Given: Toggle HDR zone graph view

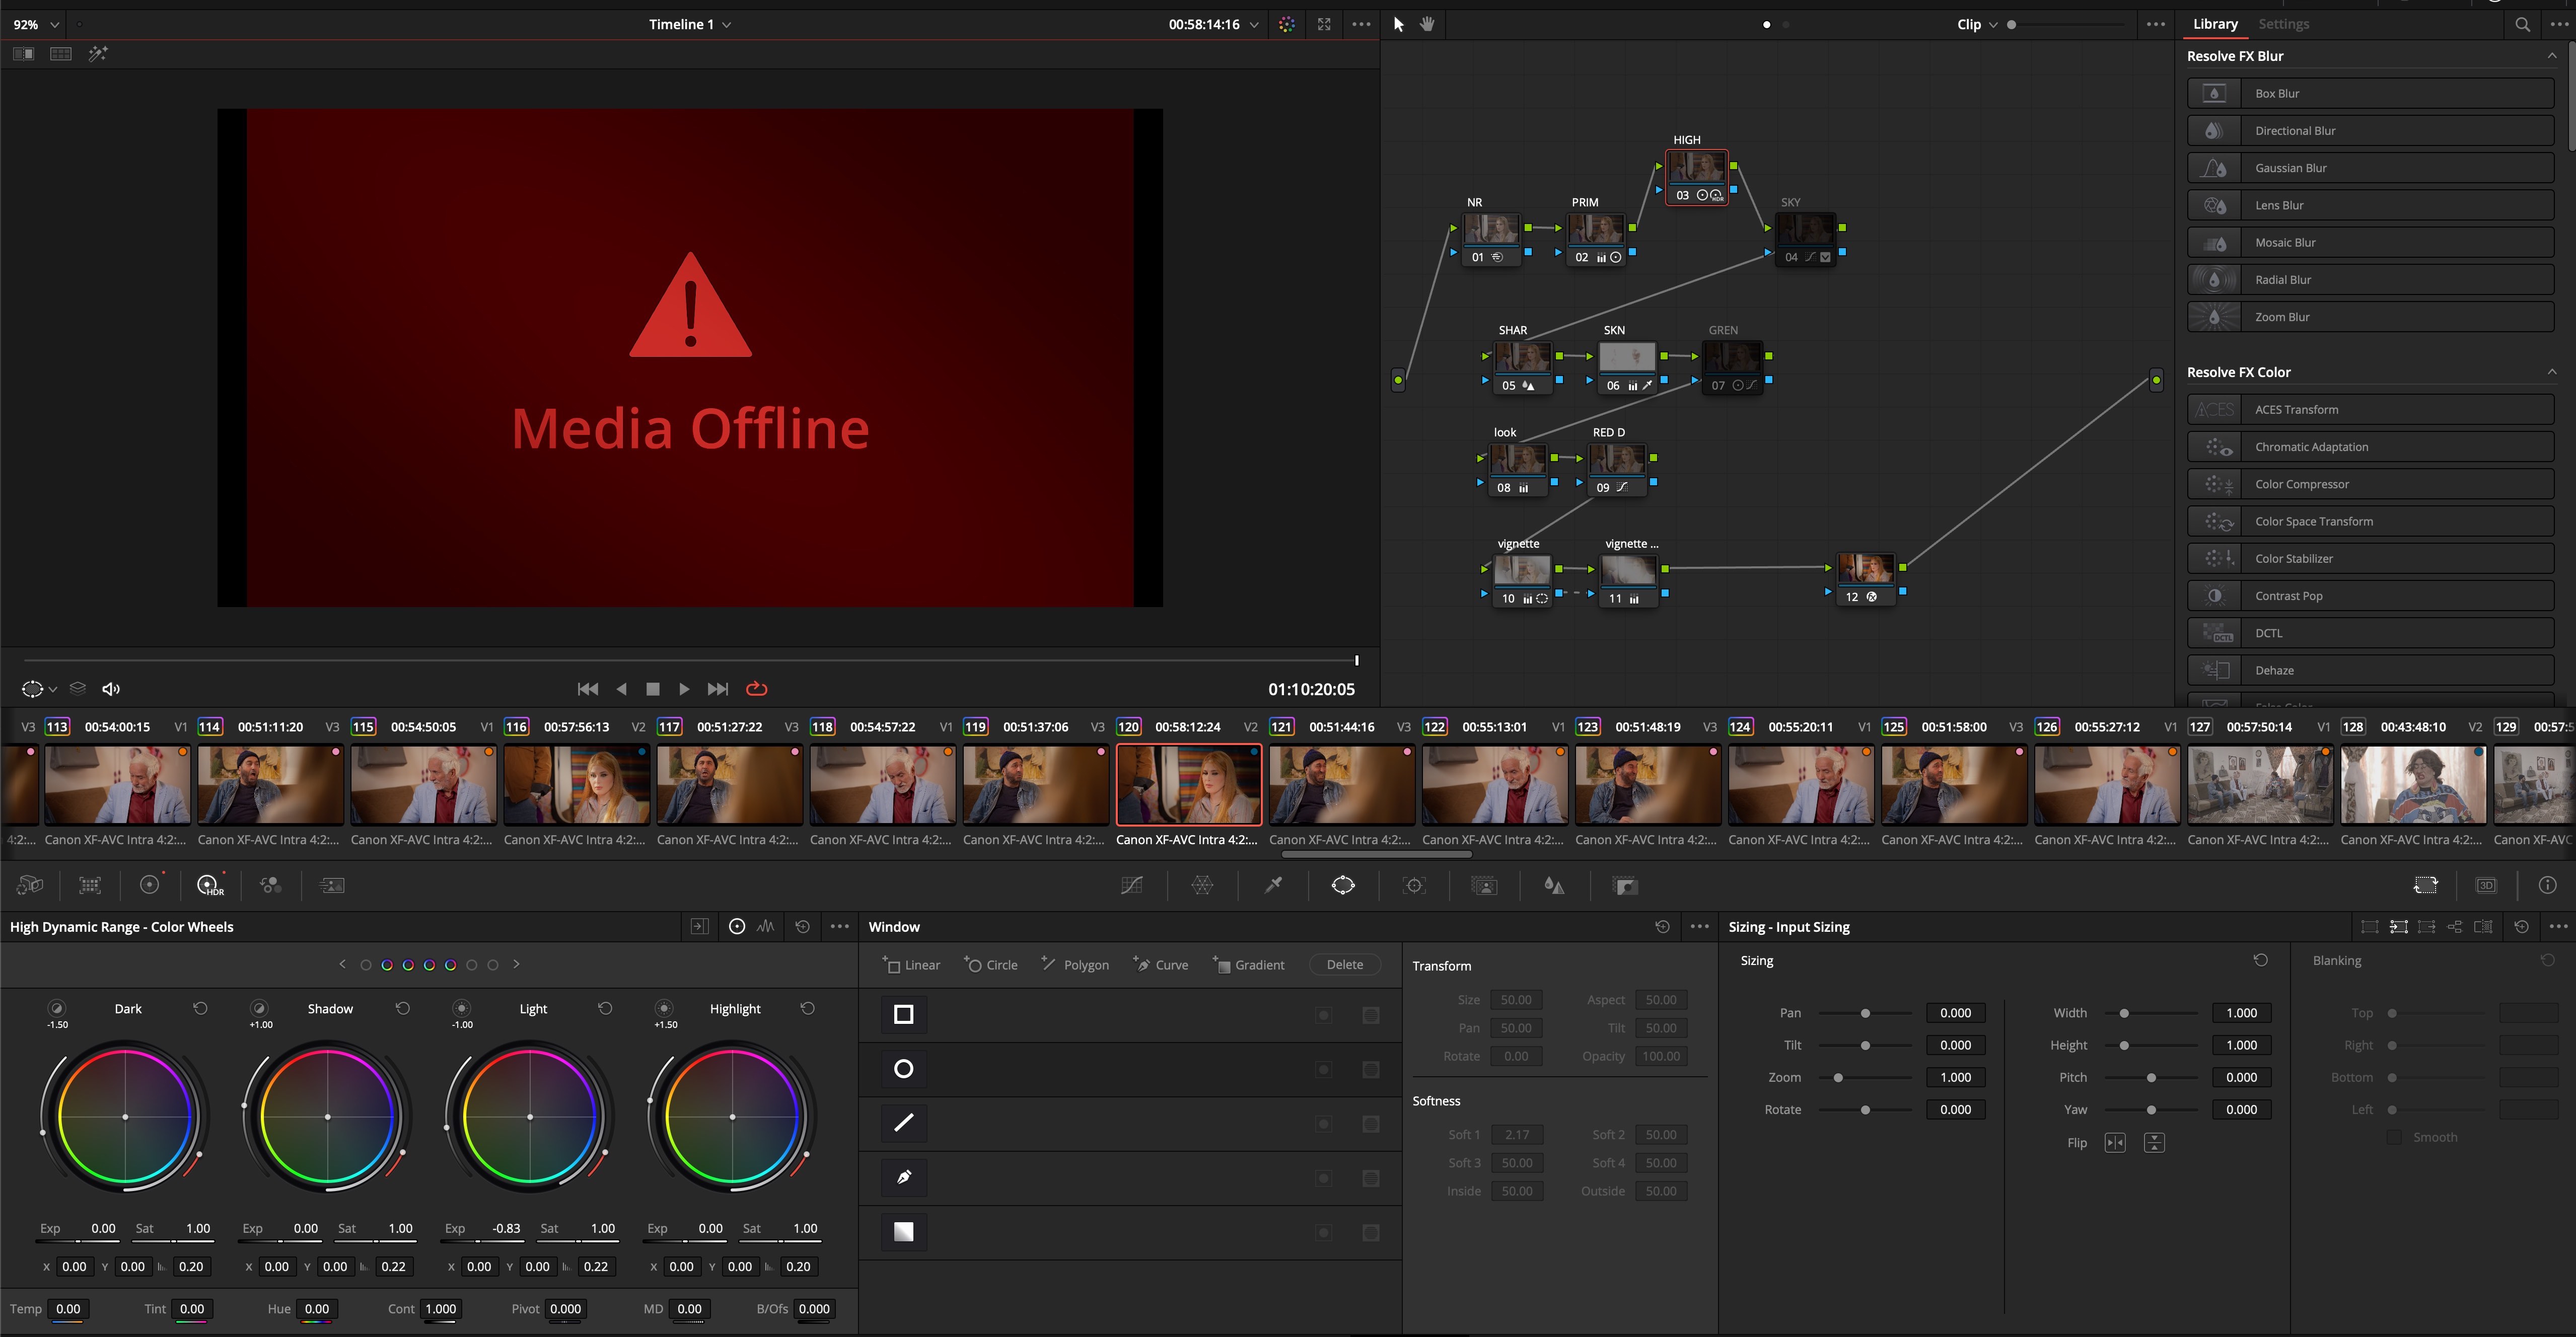Looking at the screenshot, I should (765, 926).
